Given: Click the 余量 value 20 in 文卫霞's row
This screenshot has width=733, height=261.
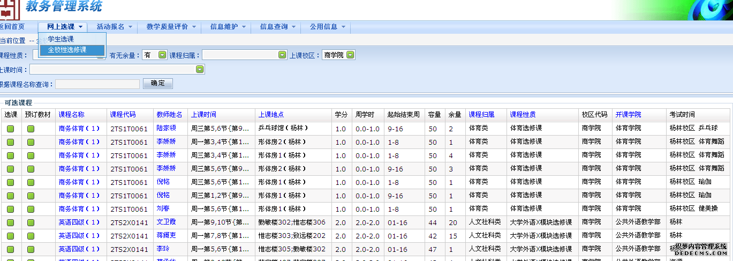Looking at the screenshot, I should (453, 222).
